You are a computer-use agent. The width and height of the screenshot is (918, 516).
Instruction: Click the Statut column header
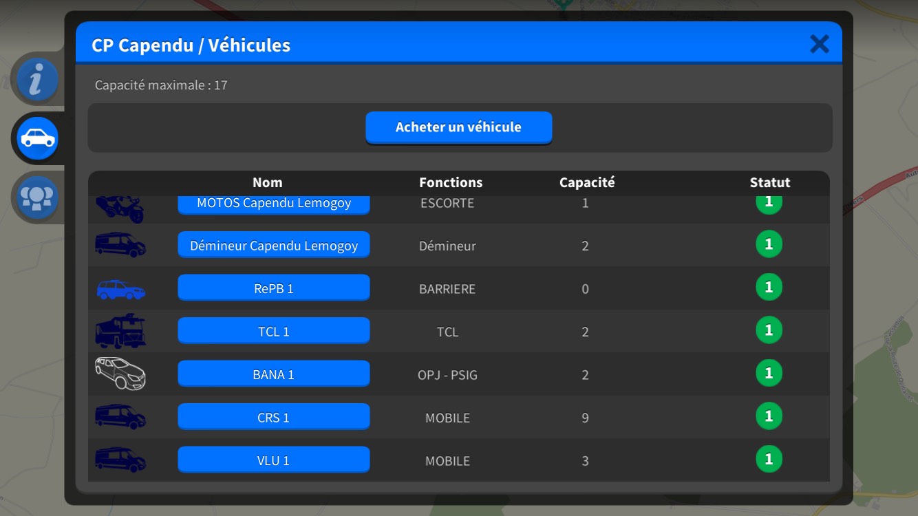pyautogui.click(x=769, y=182)
